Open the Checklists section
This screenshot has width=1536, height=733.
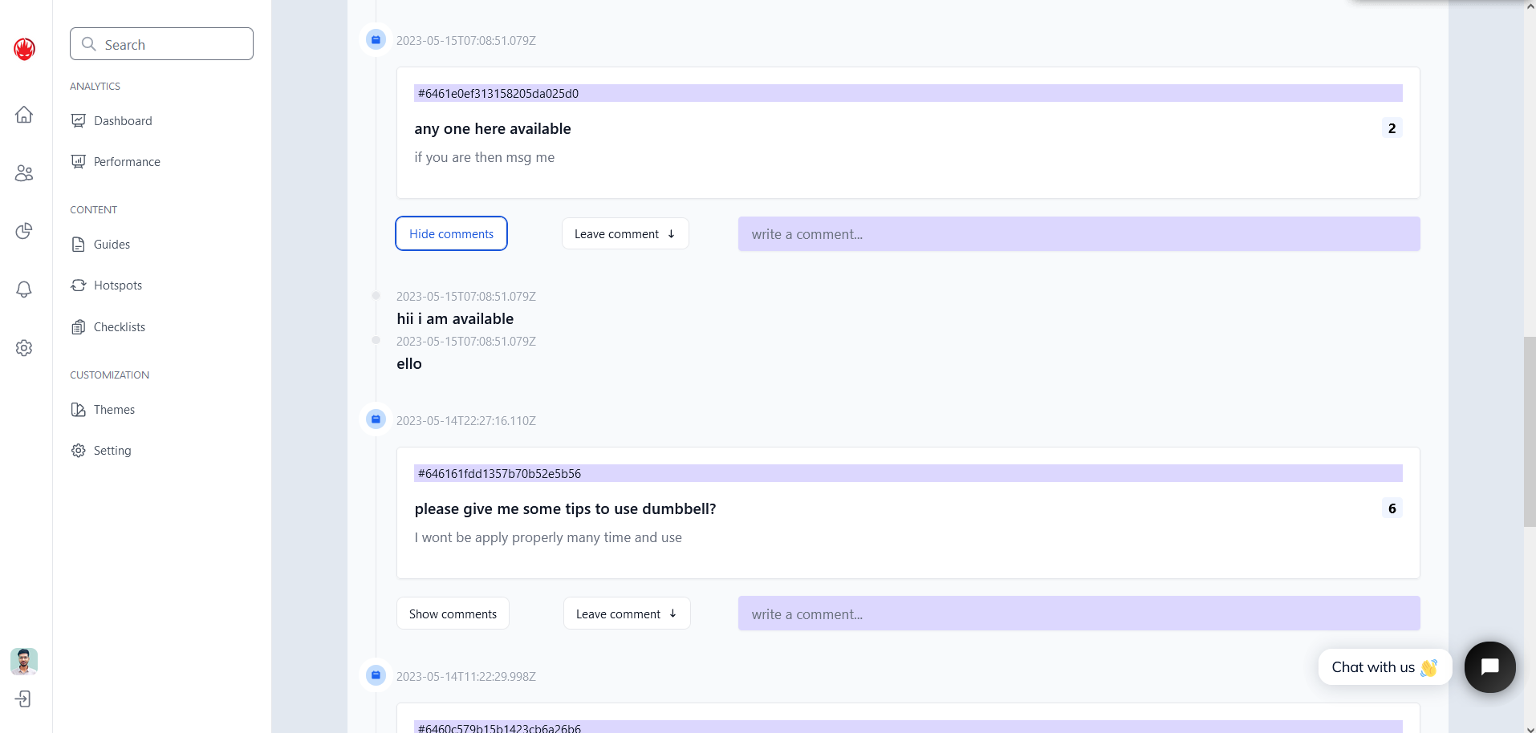119,326
